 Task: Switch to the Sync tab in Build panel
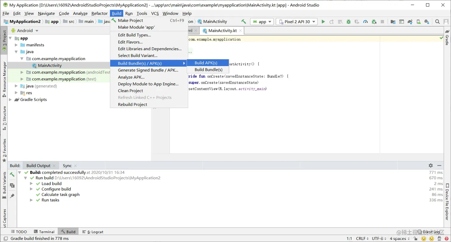tap(67, 166)
